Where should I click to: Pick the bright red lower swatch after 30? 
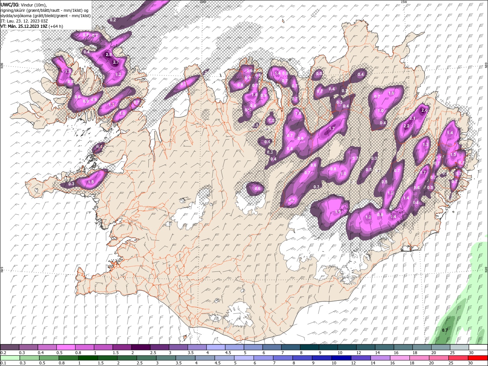click(477, 358)
